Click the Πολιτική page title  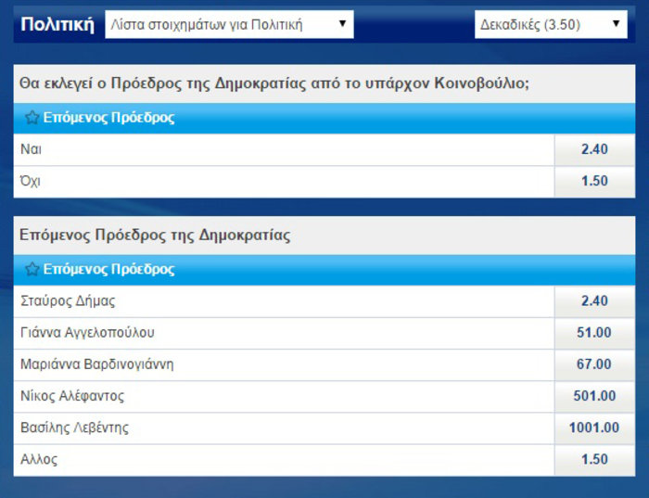[x=57, y=25]
